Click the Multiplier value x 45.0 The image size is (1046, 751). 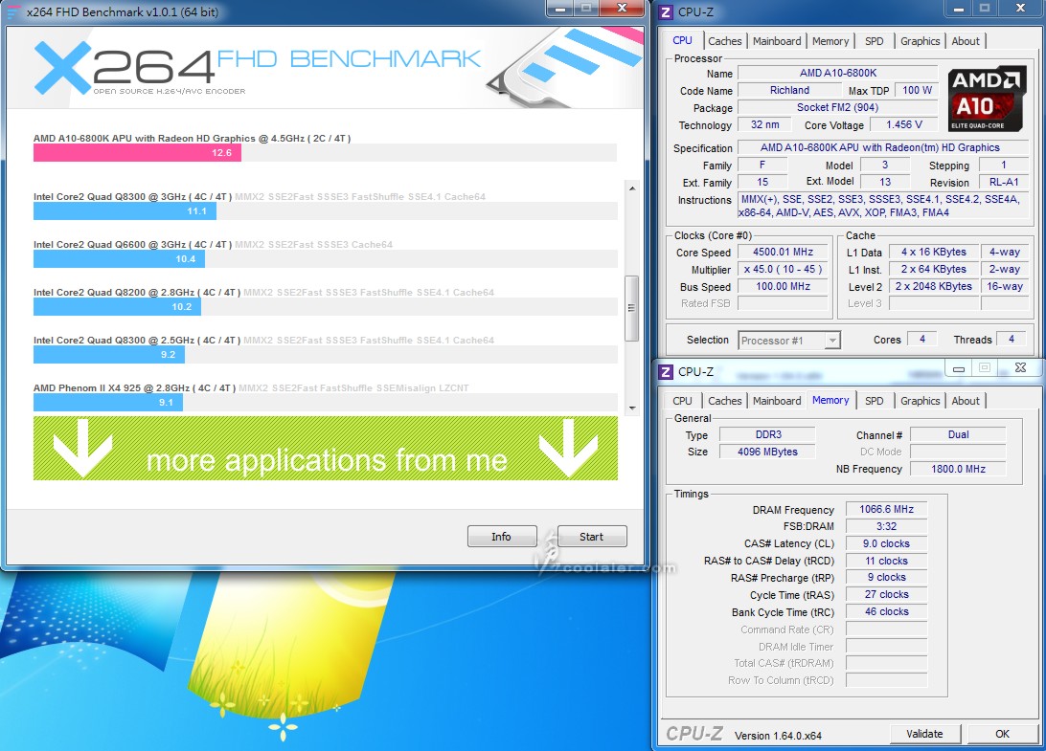[784, 270]
